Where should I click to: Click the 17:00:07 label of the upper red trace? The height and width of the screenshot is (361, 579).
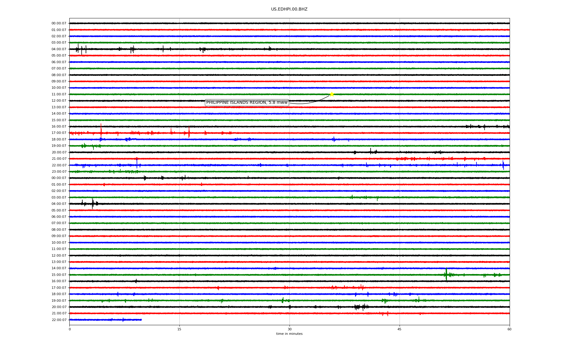coord(59,133)
